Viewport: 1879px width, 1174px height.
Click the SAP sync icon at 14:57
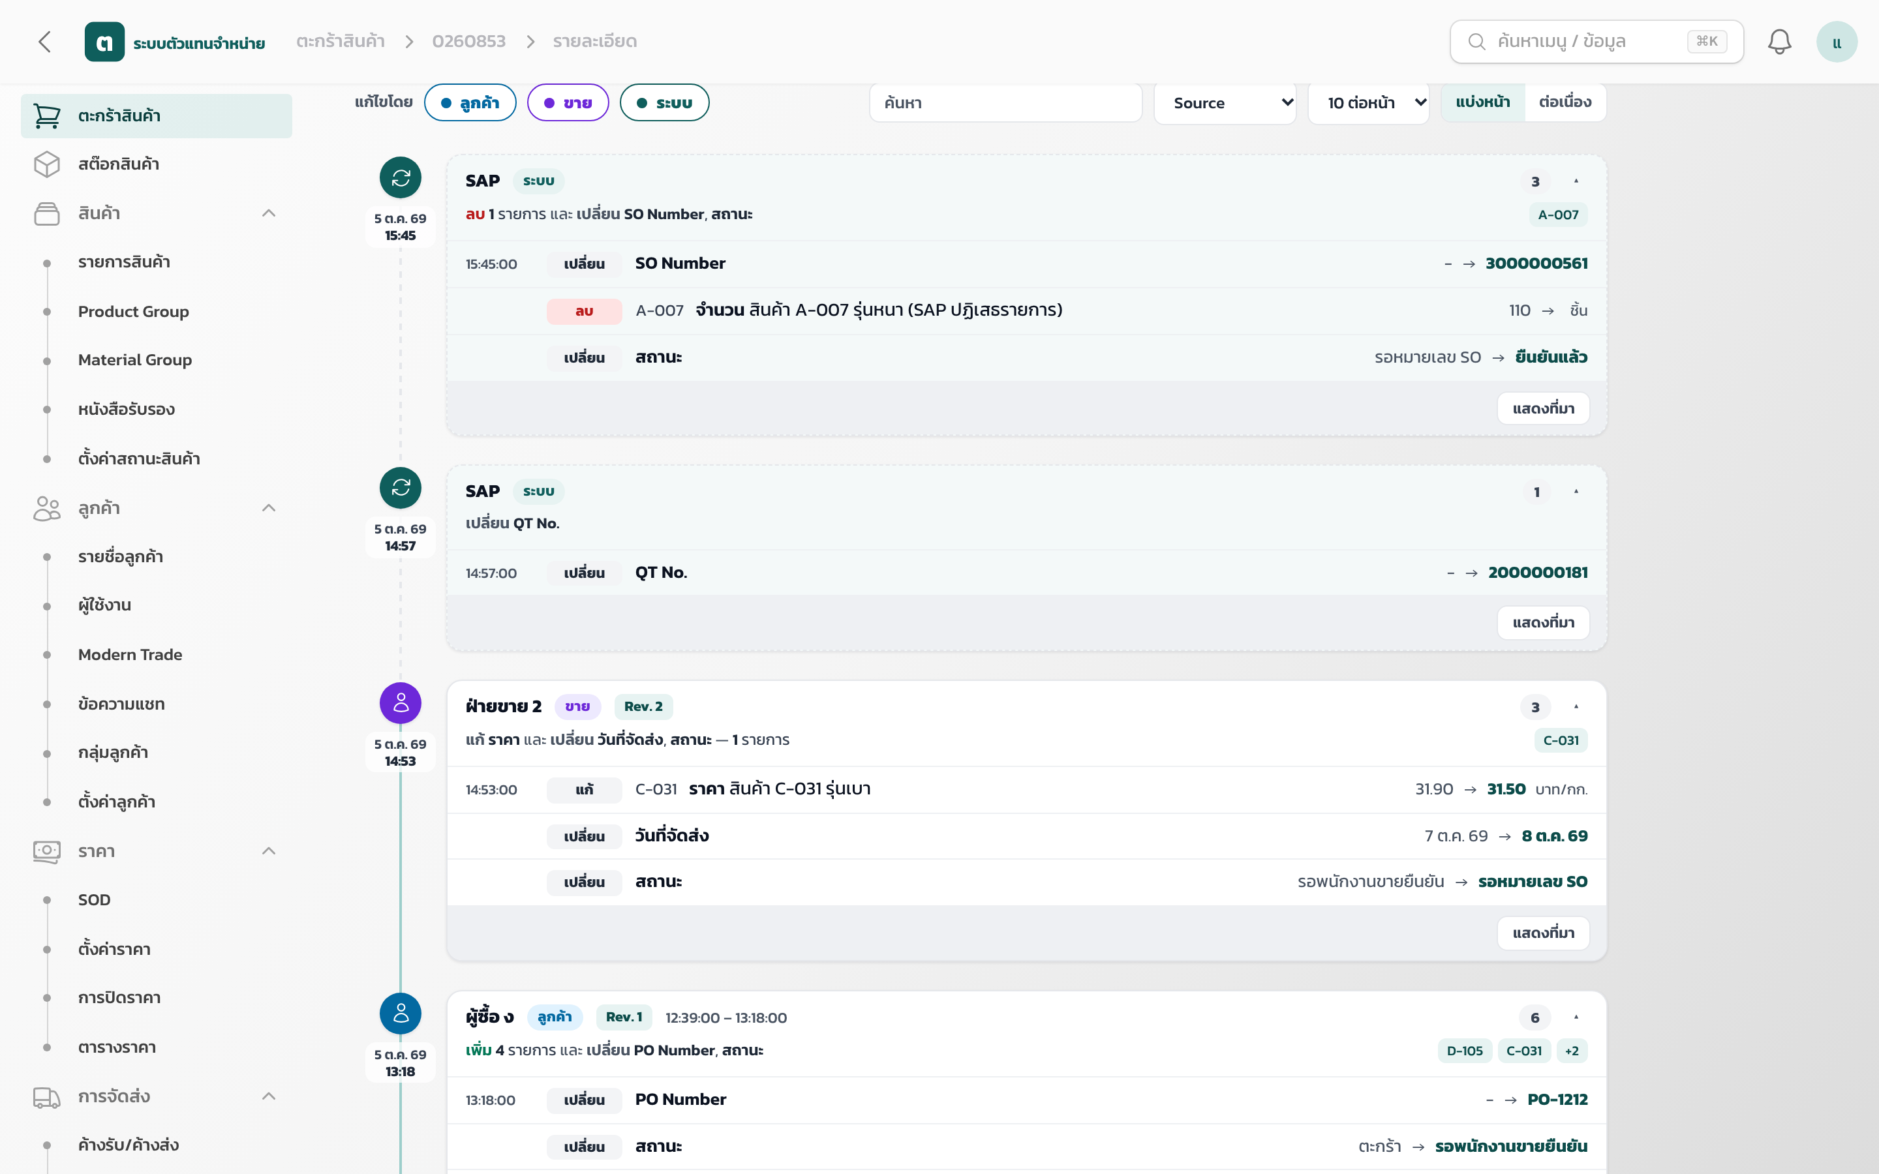pyautogui.click(x=401, y=488)
